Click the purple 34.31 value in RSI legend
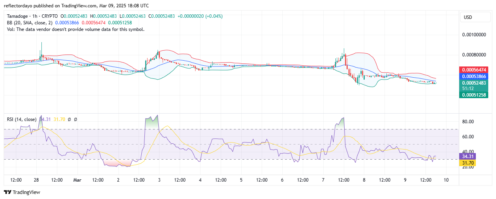 click(45, 119)
